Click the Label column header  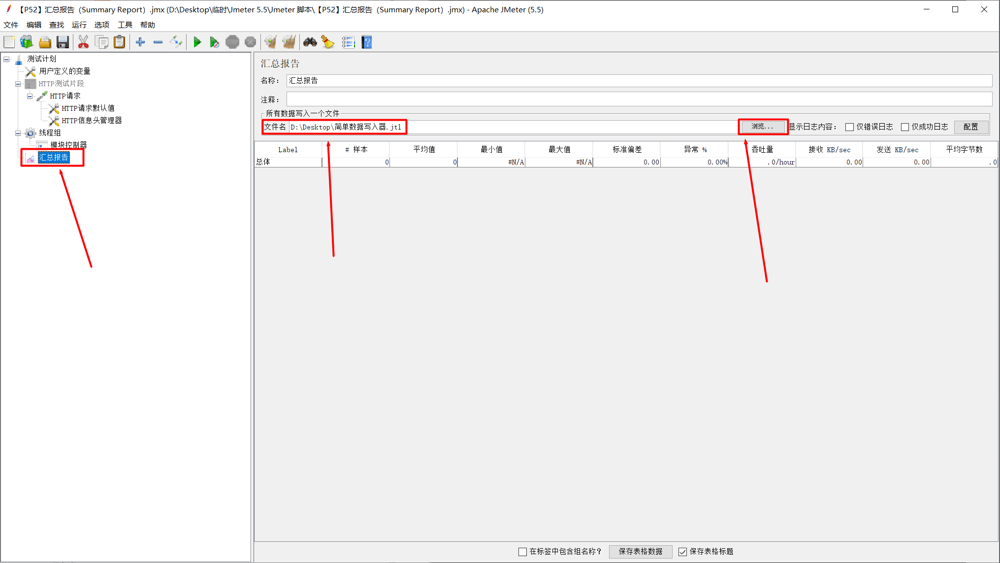pos(288,149)
